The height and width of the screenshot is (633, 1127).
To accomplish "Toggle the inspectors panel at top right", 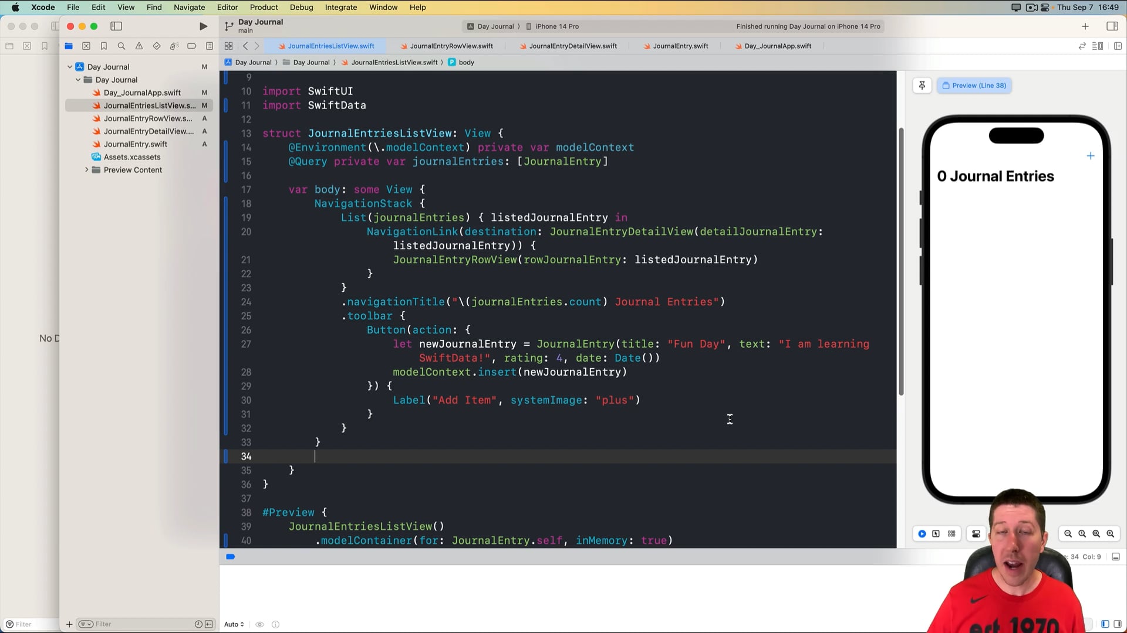I will 1112,26.
